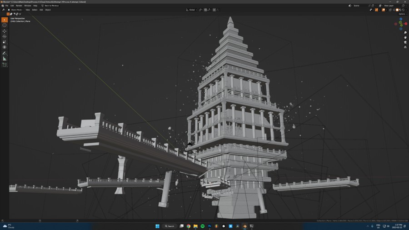Select the Add Cube tool

(5, 65)
